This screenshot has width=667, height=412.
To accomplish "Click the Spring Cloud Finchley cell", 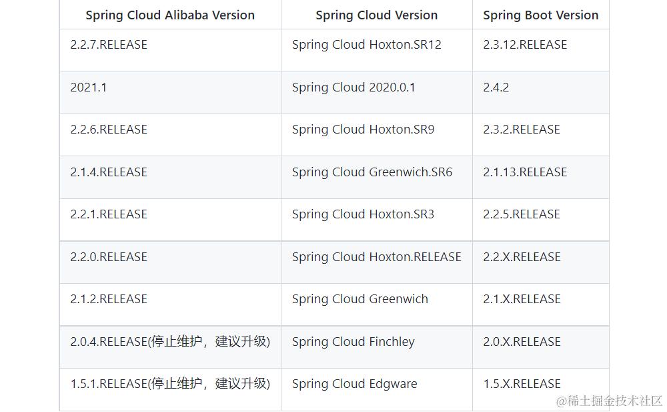I will (x=353, y=342).
